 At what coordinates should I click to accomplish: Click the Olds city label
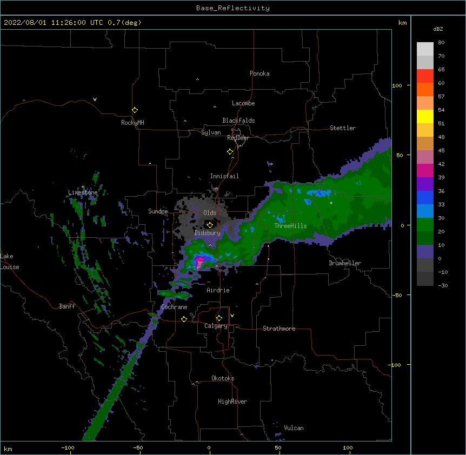[x=210, y=213]
